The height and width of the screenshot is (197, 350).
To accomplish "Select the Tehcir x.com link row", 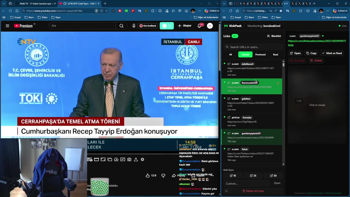I will (252, 154).
